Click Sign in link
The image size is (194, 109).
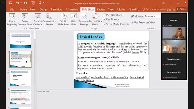coord(171,9)
